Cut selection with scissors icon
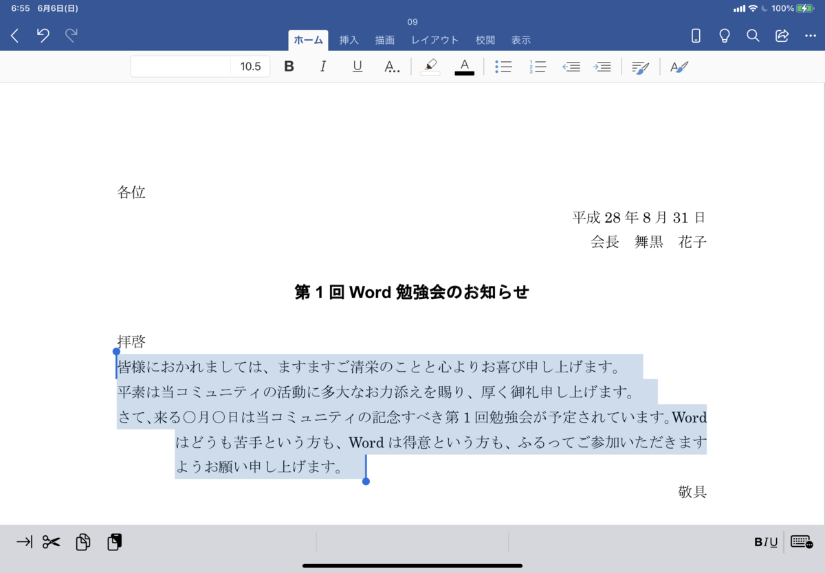This screenshot has height=573, width=825. click(51, 542)
